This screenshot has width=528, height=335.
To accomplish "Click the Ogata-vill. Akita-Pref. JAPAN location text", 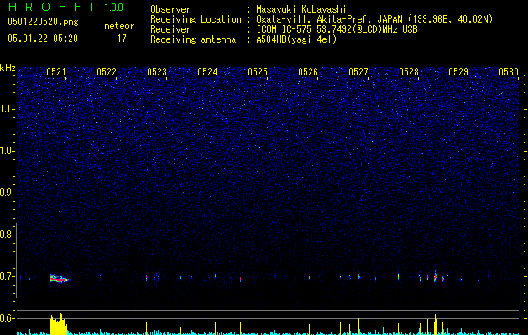I will pyautogui.click(x=374, y=19).
